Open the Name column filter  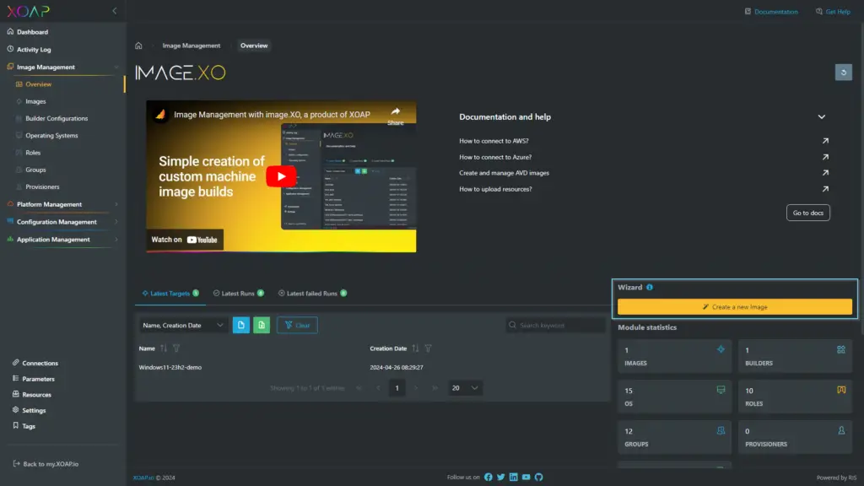[176, 348]
